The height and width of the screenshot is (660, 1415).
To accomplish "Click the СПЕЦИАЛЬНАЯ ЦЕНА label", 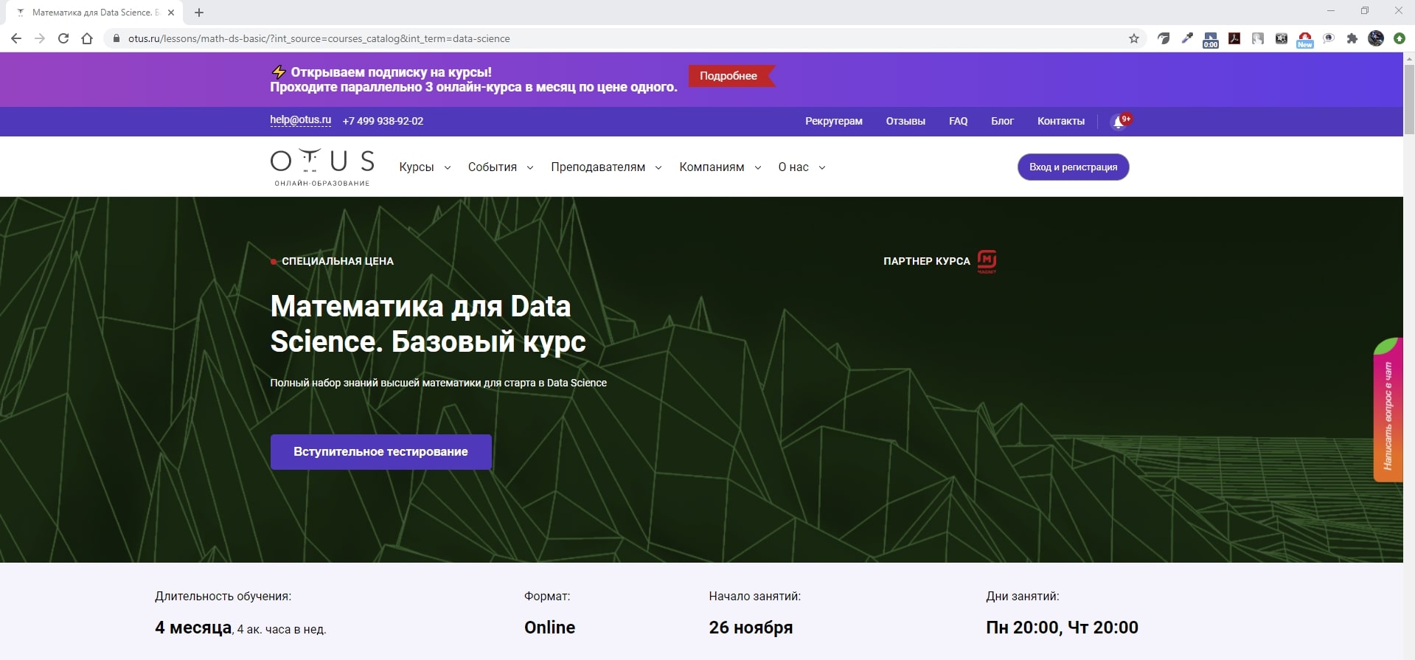I will click(338, 261).
